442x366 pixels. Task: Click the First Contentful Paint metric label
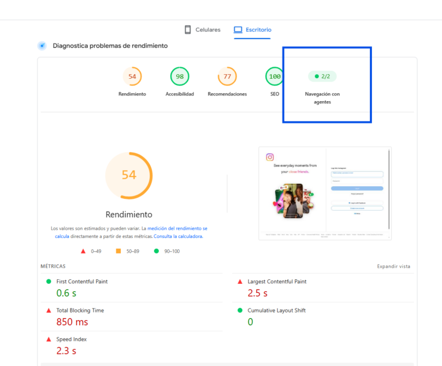[x=82, y=282]
